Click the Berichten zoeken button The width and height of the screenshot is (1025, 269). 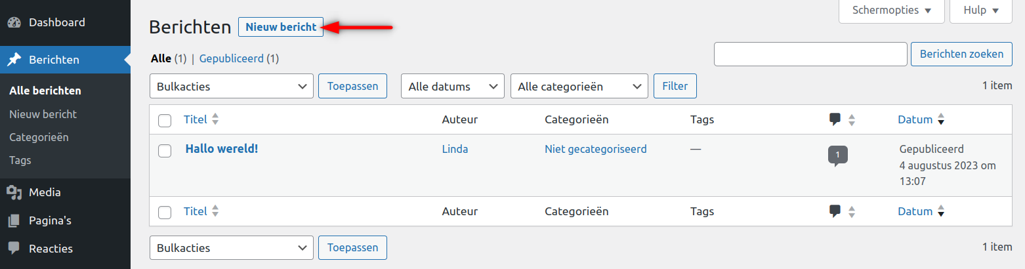point(961,54)
